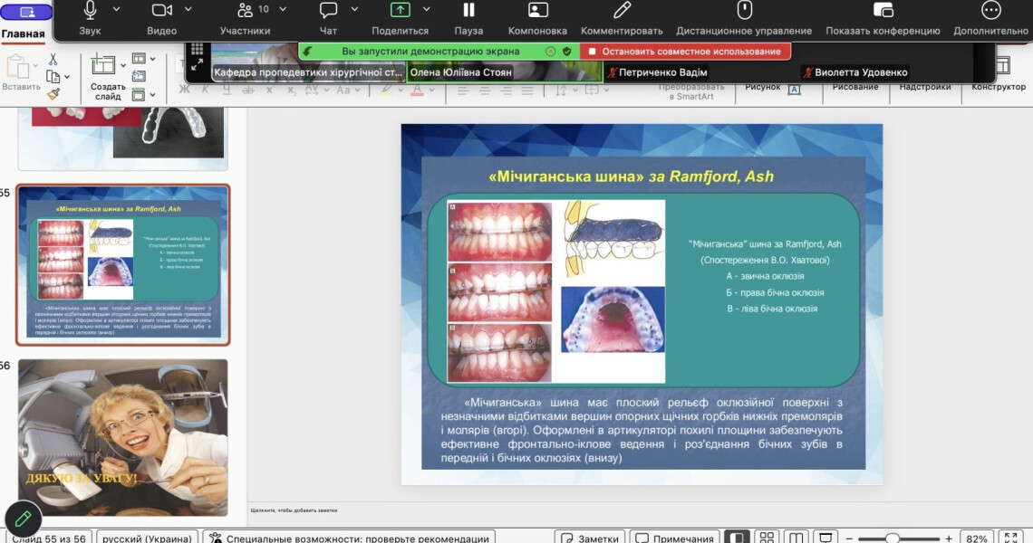Click the Создать слайд button
This screenshot has height=543, width=1033.
(108, 76)
